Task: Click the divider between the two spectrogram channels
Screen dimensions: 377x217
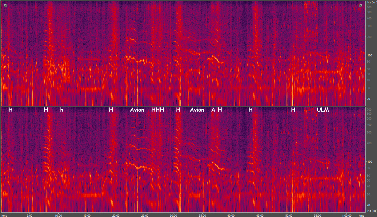Action: (x=185, y=107)
